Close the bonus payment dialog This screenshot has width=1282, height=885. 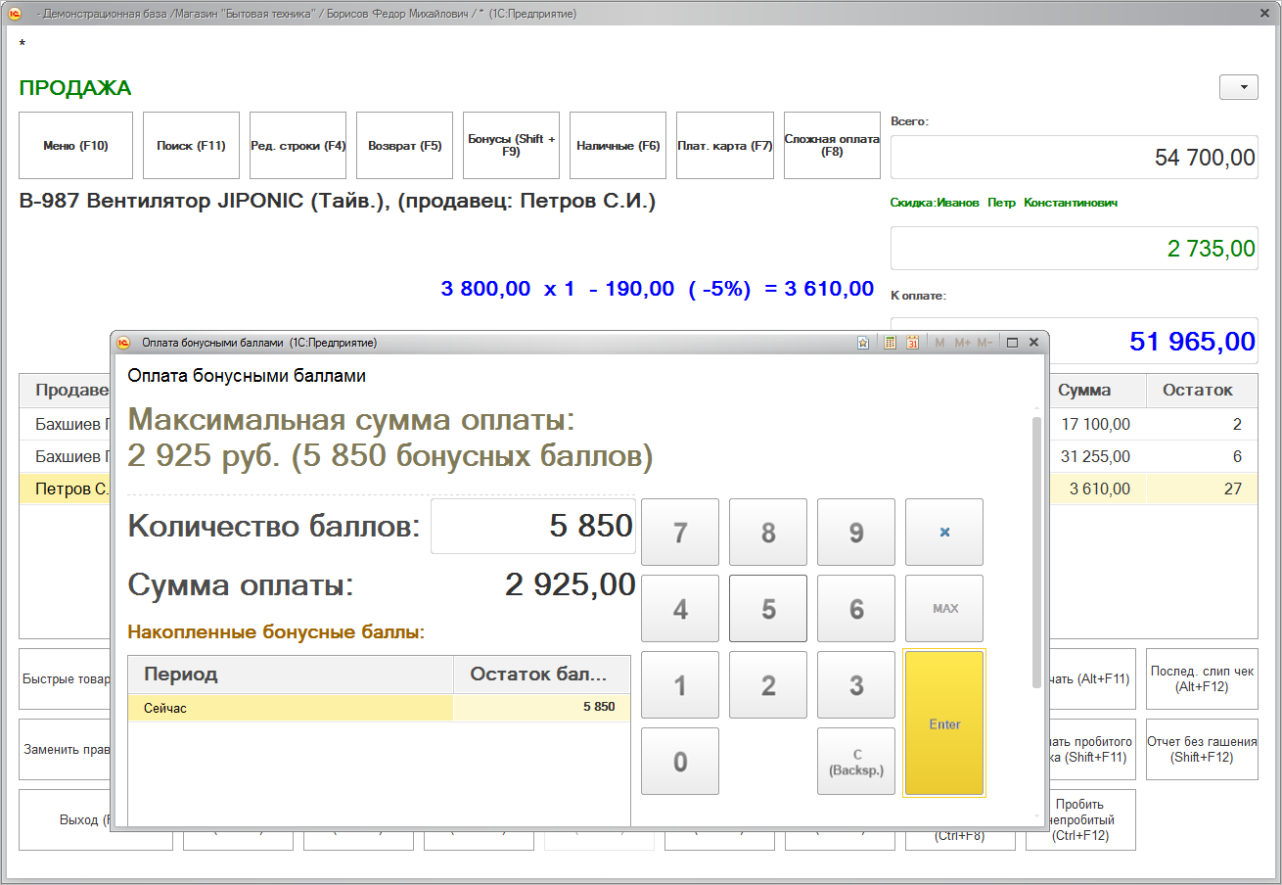tap(1033, 343)
